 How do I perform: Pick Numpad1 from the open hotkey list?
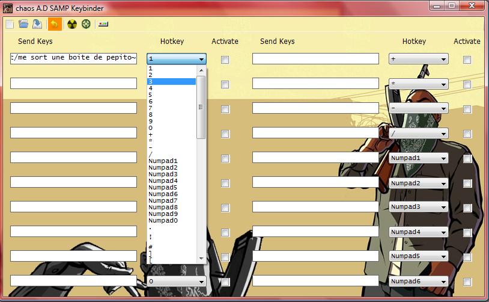(x=172, y=161)
